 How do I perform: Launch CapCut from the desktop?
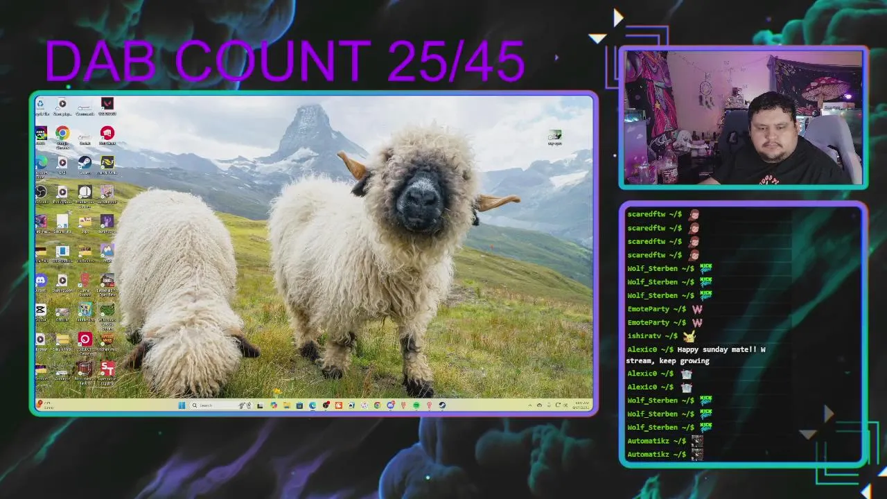click(41, 311)
